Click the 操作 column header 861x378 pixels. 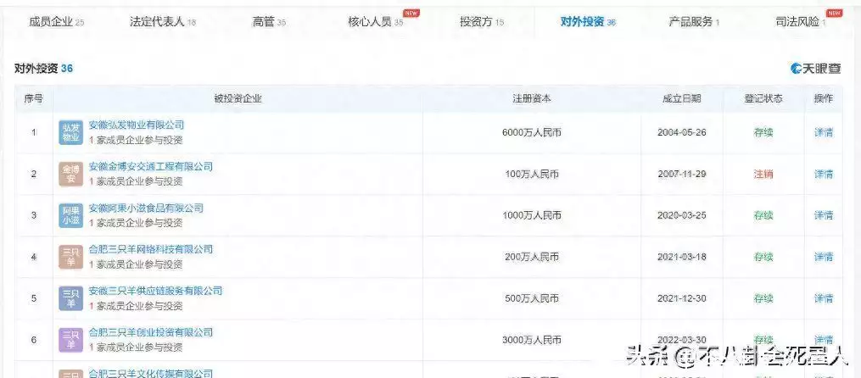823,99
